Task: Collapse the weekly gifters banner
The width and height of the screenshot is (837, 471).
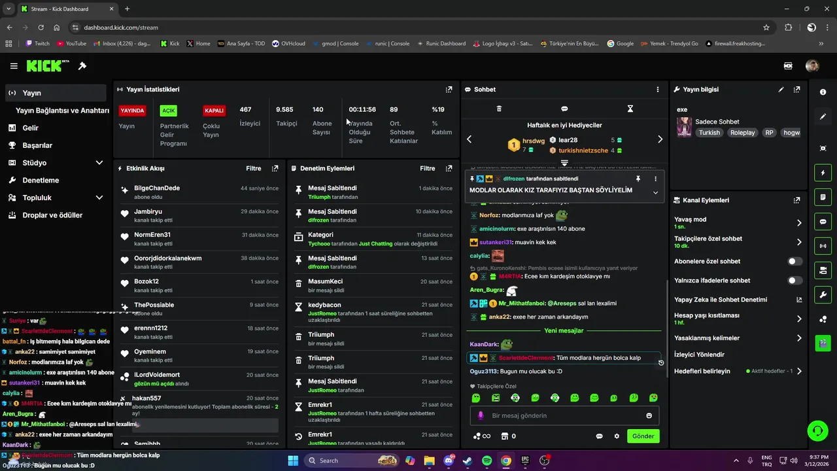Action: pyautogui.click(x=564, y=162)
